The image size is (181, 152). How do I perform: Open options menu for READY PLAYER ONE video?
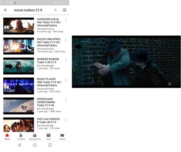point(66,80)
